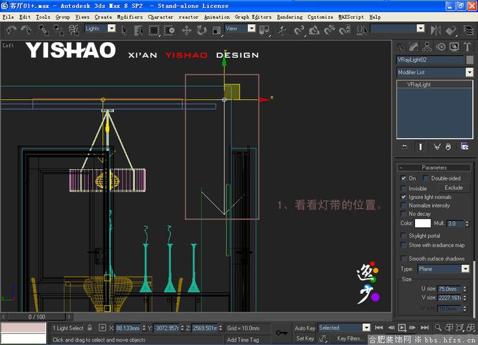This screenshot has width=478, height=345.
Task: Click Make Unique icon below the stack
Action: (x=437, y=147)
